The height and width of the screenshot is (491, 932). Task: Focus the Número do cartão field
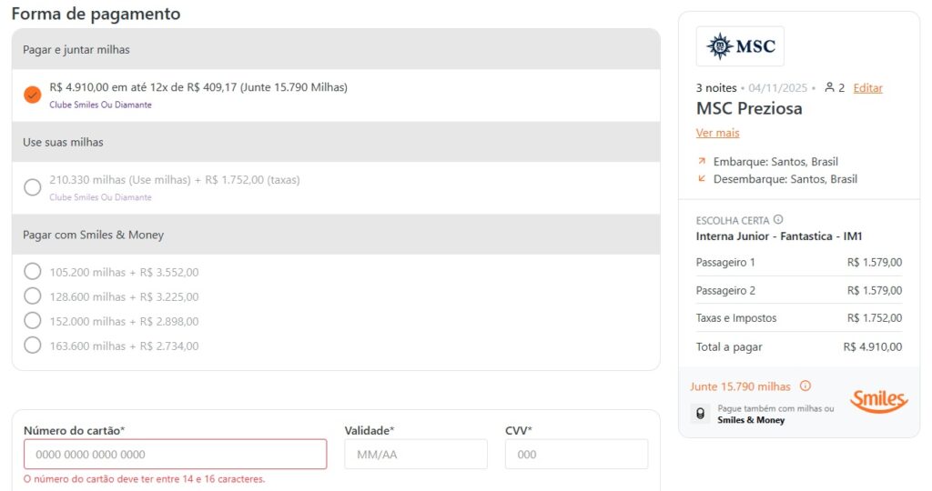(175, 455)
